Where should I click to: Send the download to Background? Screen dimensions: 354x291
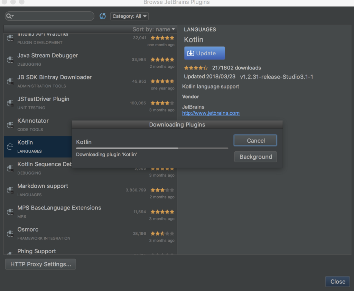click(255, 157)
